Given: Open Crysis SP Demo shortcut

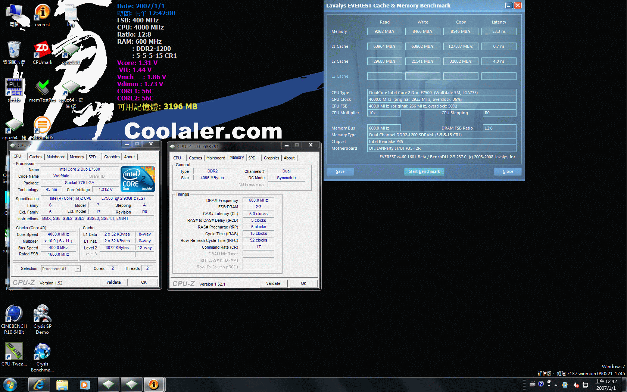Looking at the screenshot, I should coord(42,319).
